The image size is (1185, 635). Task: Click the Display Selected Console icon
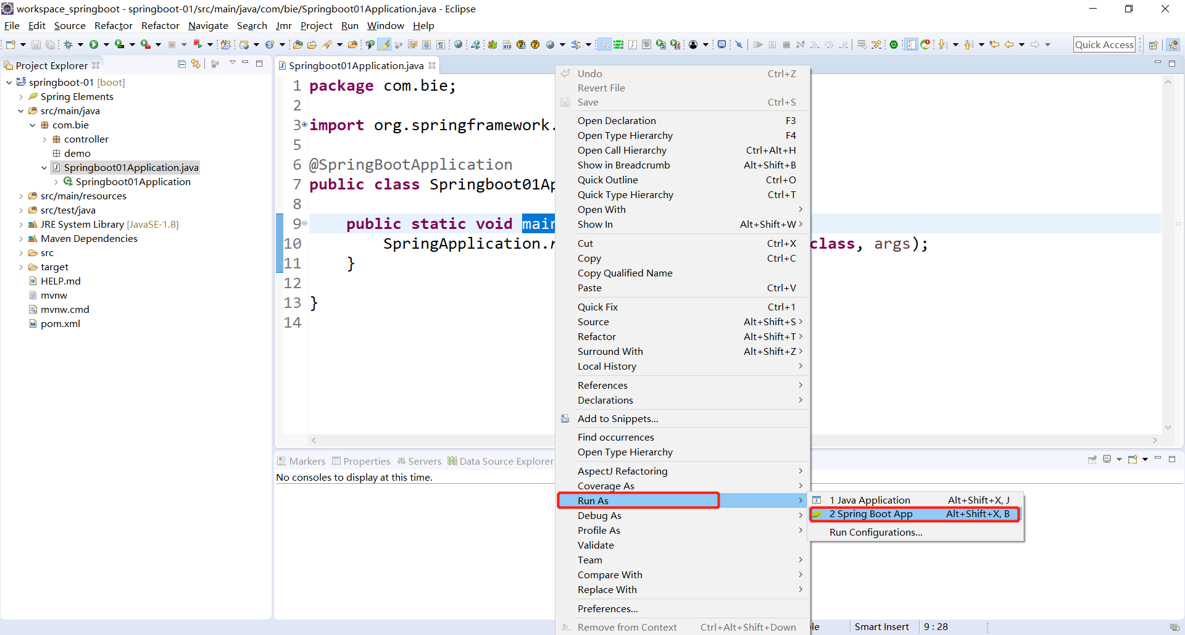1107,459
